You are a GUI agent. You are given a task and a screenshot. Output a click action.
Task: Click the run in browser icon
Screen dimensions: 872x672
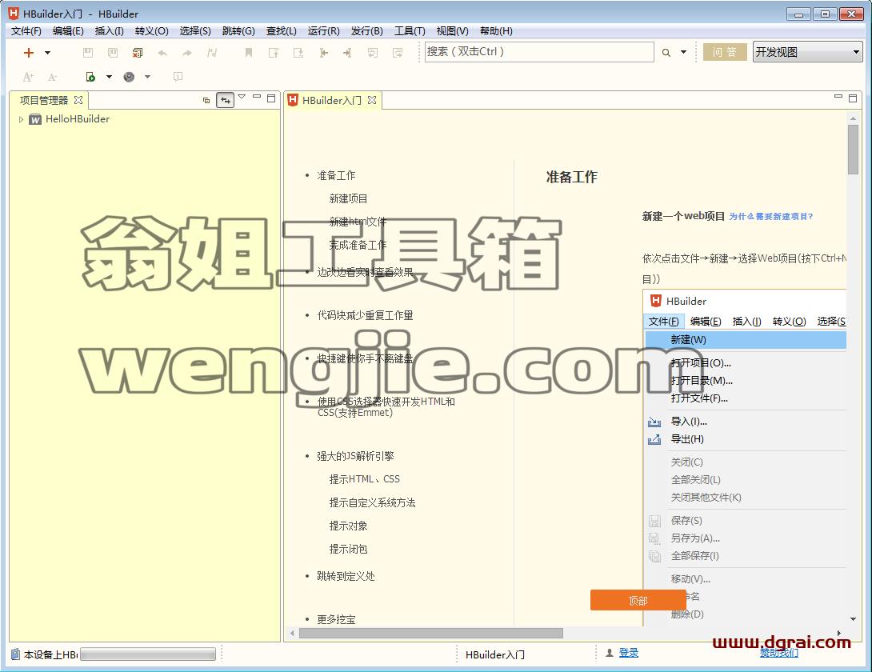pos(90,77)
